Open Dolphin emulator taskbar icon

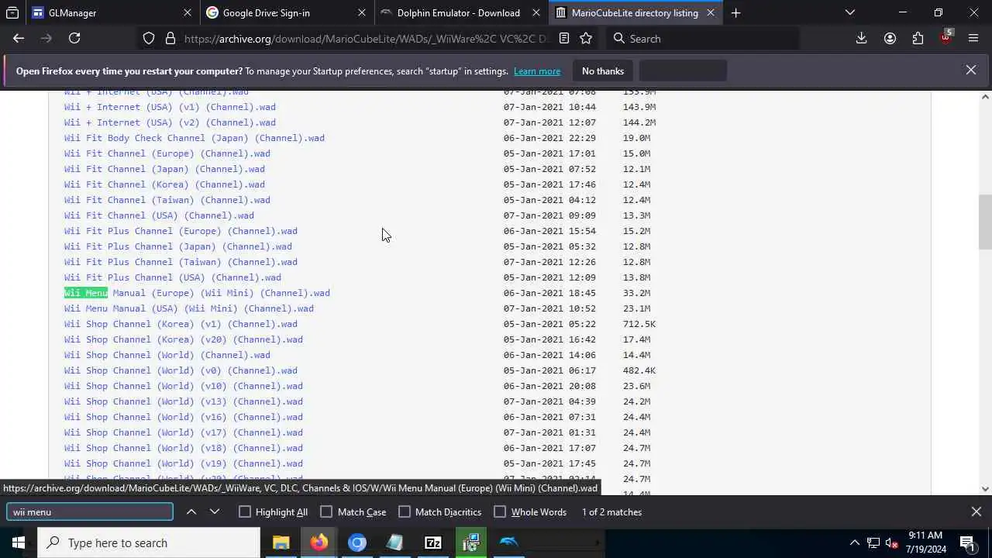[509, 542]
